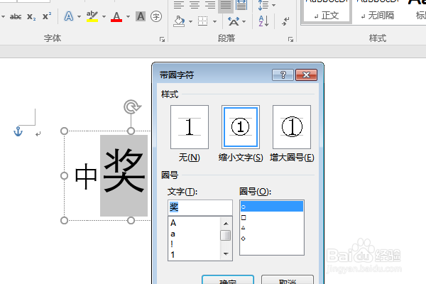
Task: Open text effects dropdown arrow
Action: [x=79, y=16]
